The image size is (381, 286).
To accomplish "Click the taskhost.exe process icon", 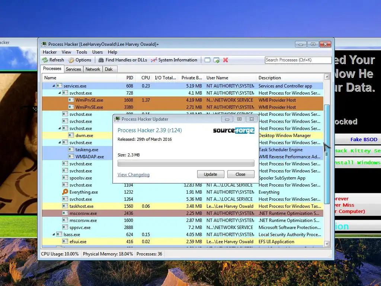I will pos(65,206).
